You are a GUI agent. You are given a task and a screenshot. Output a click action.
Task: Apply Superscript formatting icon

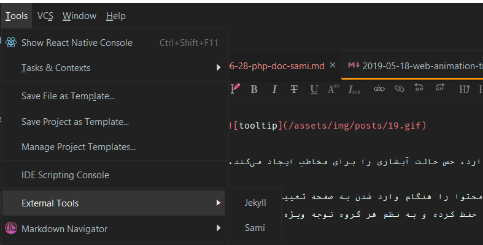click(x=333, y=89)
